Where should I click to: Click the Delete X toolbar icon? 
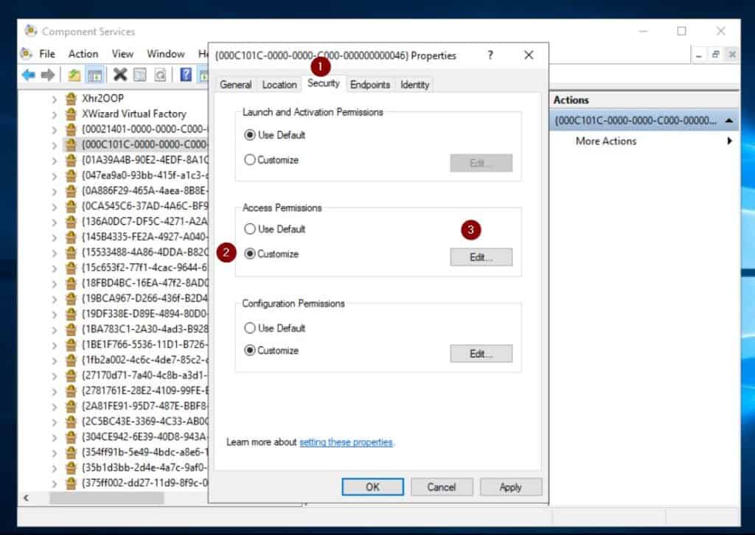(x=120, y=74)
